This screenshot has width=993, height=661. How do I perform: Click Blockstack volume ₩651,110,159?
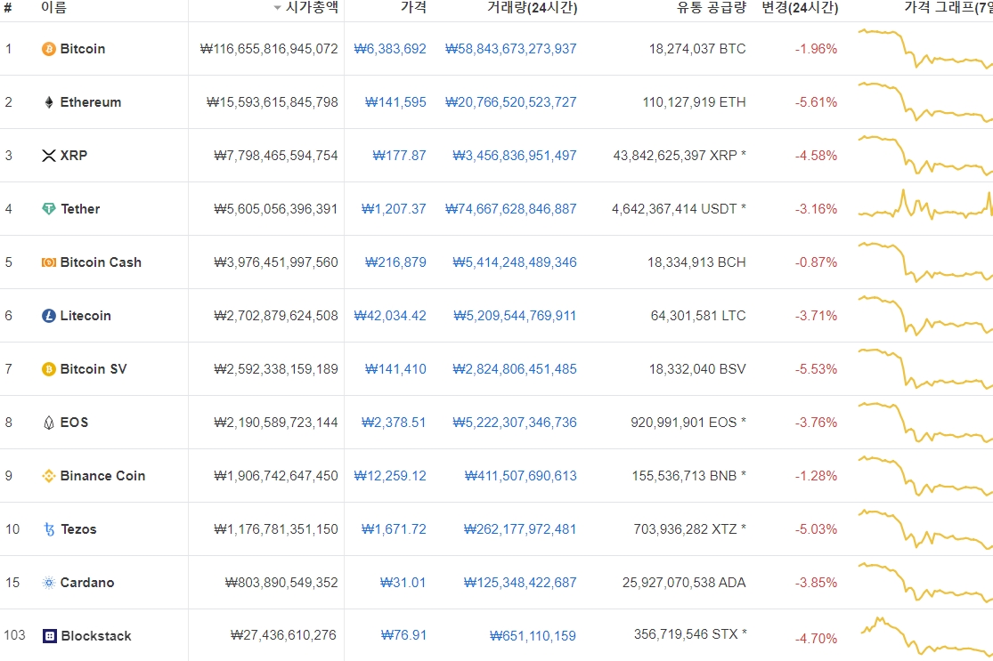(533, 636)
